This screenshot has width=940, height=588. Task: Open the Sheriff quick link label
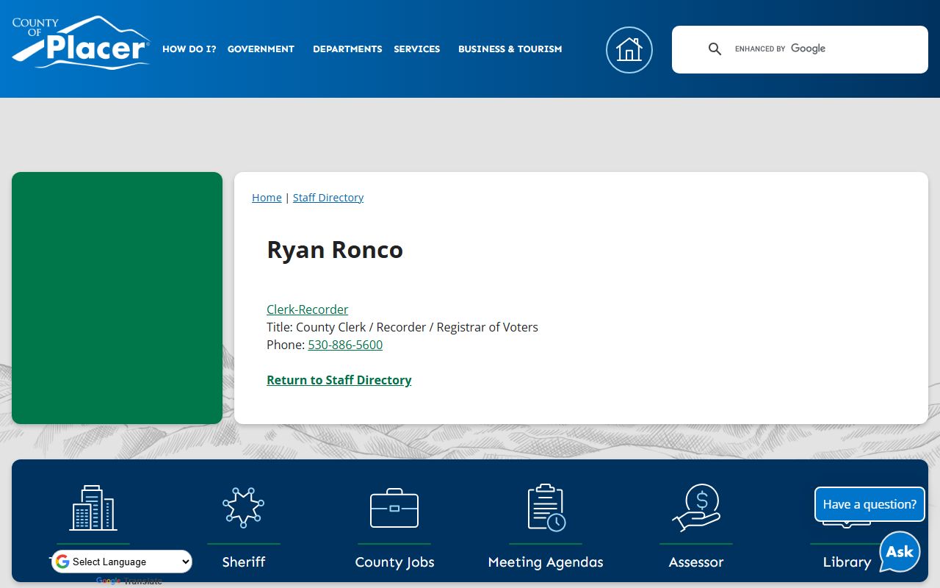244,562
